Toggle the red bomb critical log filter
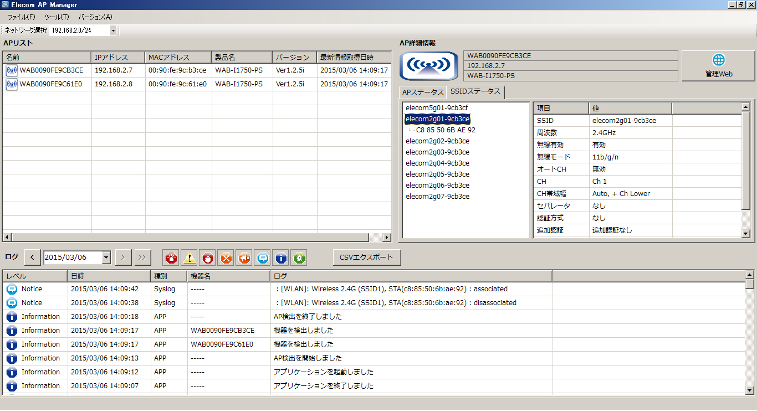The image size is (757, 412). pyautogui.click(x=207, y=257)
